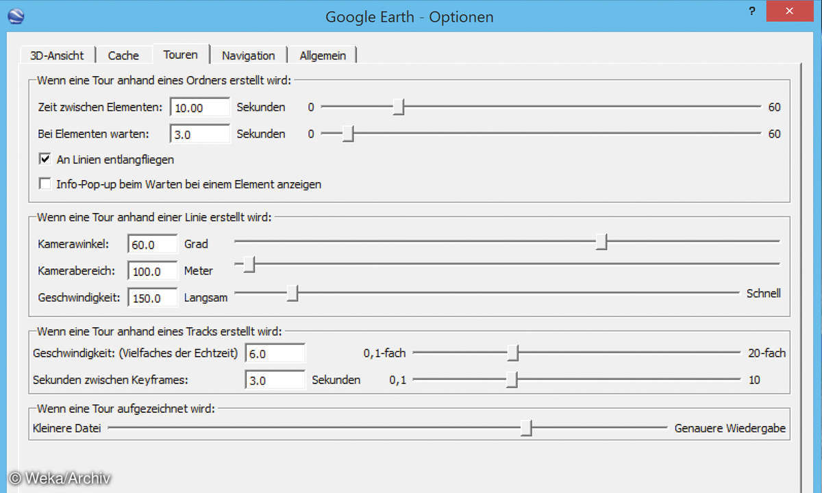The image size is (822, 493).
Task: Click the '0,1-fach' label
Action: pos(384,353)
